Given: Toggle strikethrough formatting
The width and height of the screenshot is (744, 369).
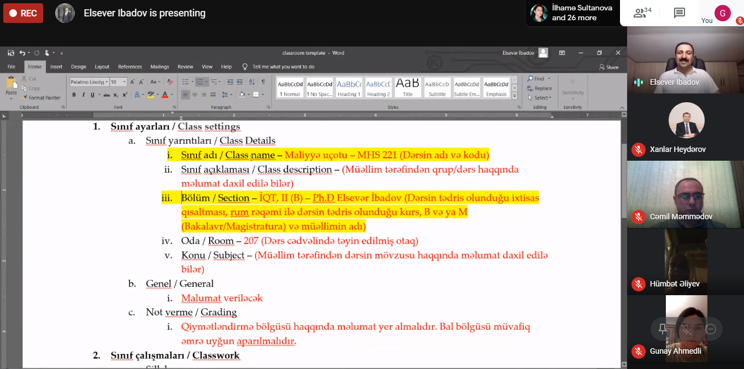Looking at the screenshot, I should pyautogui.click(x=107, y=95).
